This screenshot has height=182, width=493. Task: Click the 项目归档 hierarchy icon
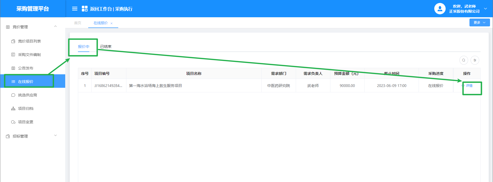tap(13, 108)
